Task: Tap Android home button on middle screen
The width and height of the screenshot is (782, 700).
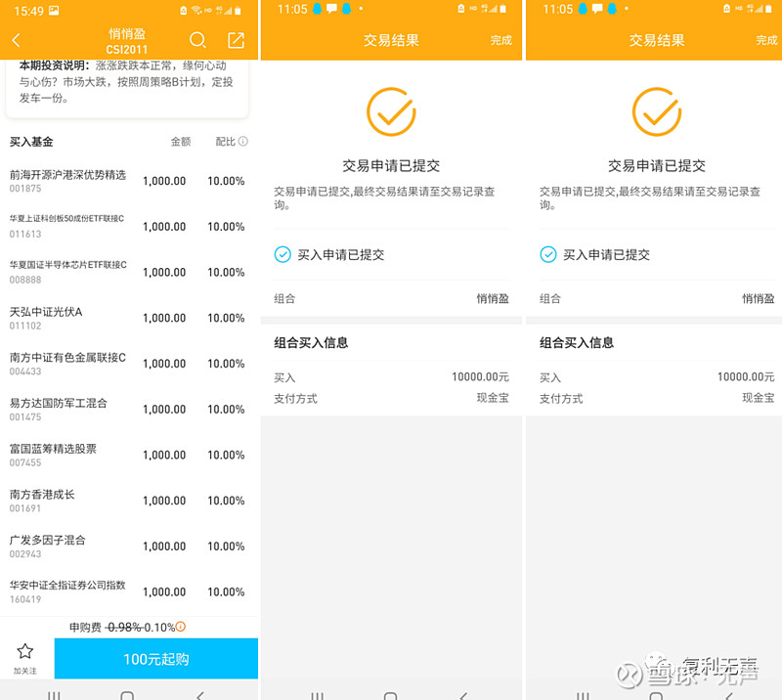Action: [x=390, y=695]
